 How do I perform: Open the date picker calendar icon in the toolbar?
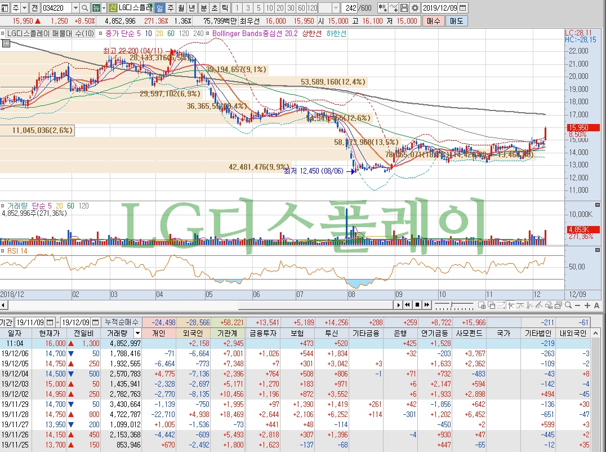462,8
